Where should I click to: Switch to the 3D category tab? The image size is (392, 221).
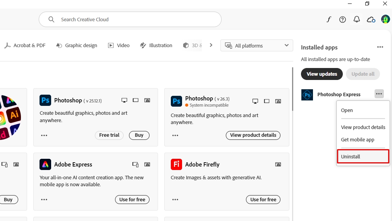pos(193,45)
